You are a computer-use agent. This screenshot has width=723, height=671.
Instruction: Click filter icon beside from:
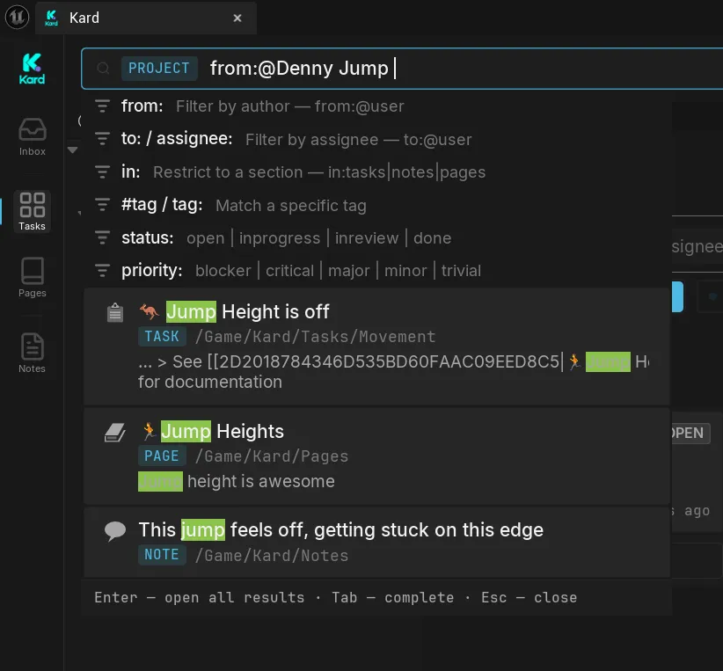point(102,106)
